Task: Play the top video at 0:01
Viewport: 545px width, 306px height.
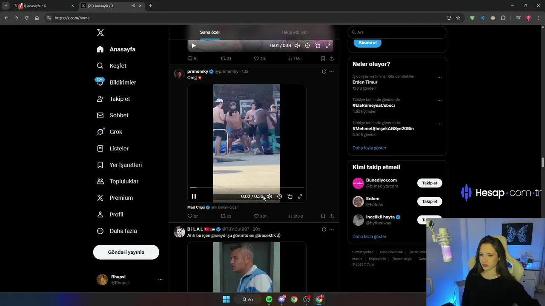Action: 194,45
